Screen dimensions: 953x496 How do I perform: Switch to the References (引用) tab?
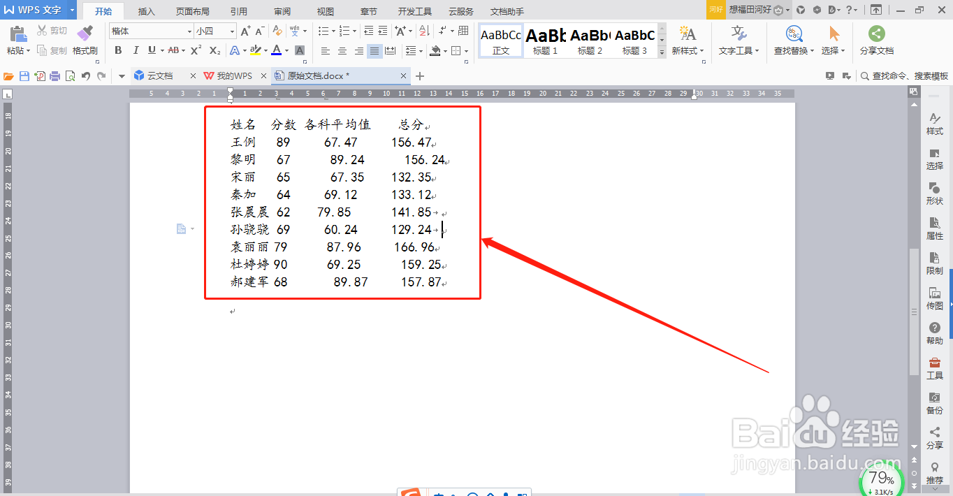pyautogui.click(x=238, y=11)
